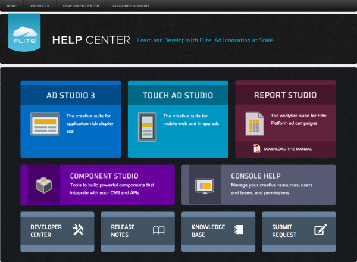357x262 pixels.
Task: Click the Download the Manual link
Action: [287, 149]
